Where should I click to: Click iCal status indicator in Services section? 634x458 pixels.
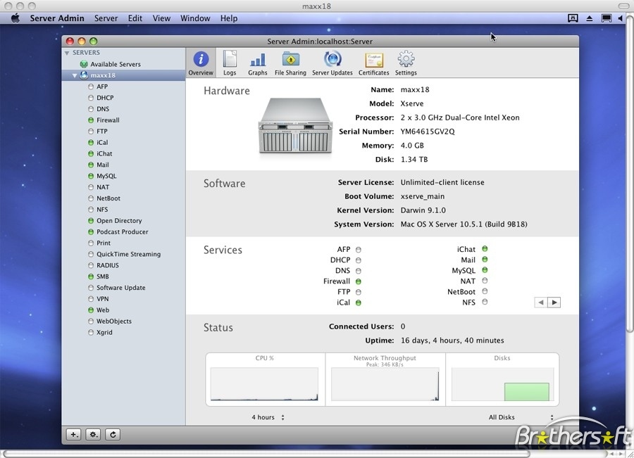pyautogui.click(x=359, y=303)
